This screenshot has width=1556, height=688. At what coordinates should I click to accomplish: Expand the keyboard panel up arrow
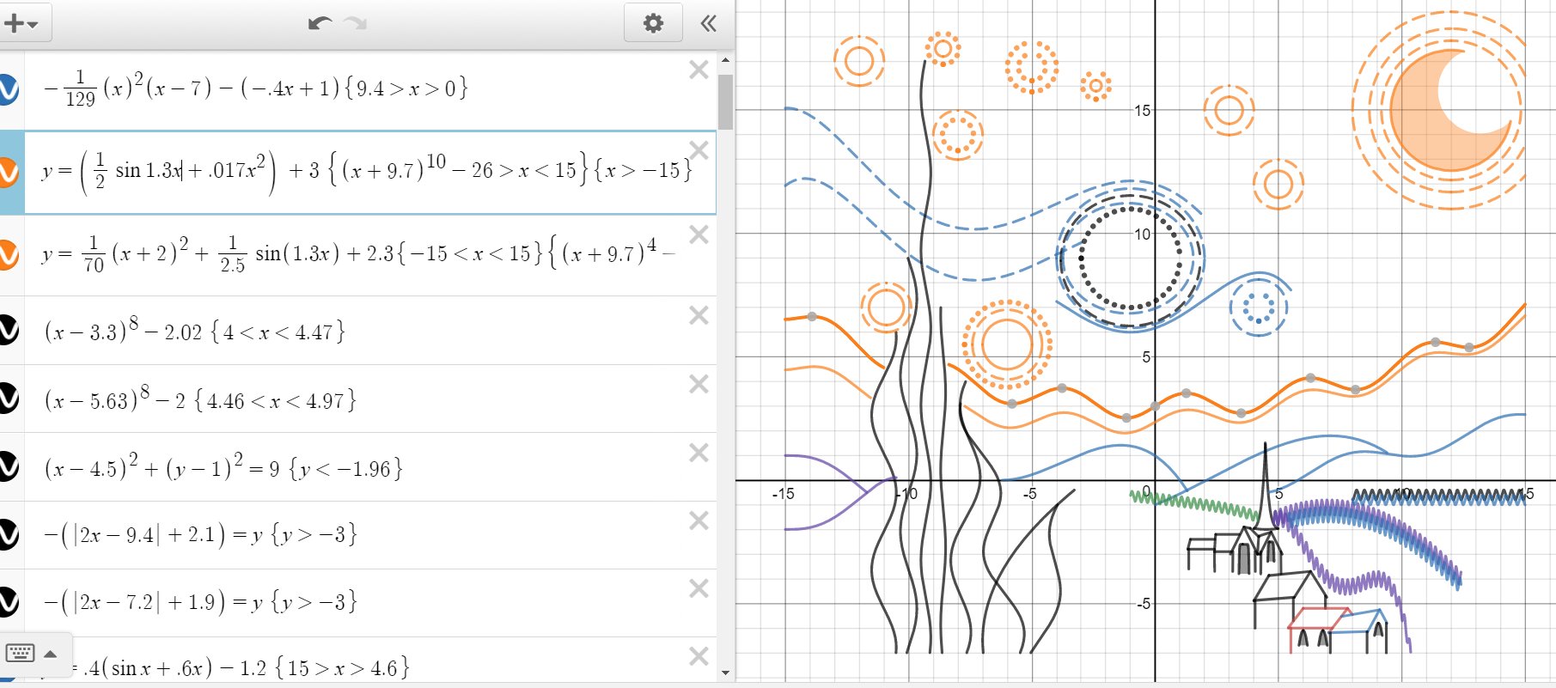point(51,655)
